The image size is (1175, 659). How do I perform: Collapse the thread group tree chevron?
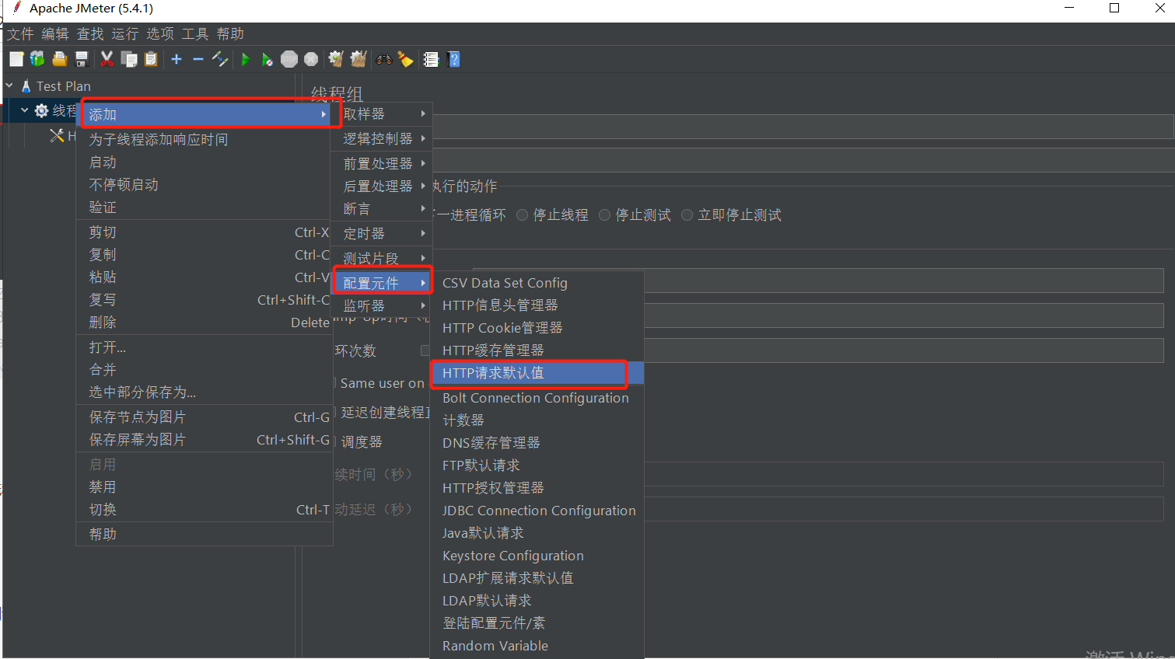pyautogui.click(x=25, y=110)
